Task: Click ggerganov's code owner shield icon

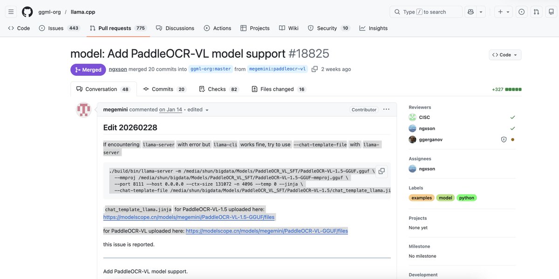Action: click(504, 139)
